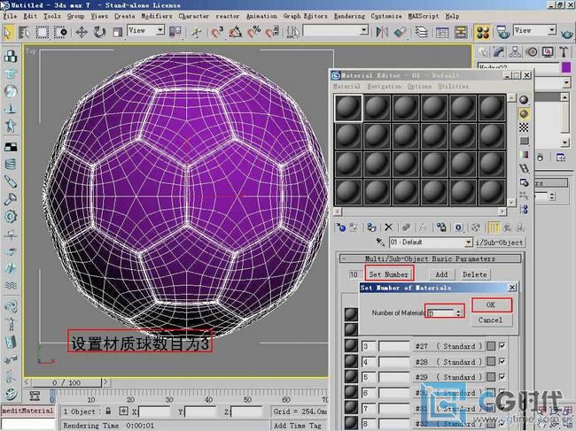Image resolution: width=576 pixels, height=431 pixels.
Task: Uncheck the enable box for sub-material #27
Action: [x=502, y=345]
